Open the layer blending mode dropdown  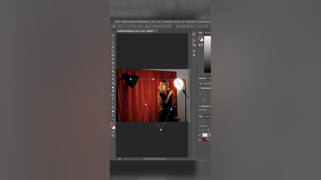(204, 126)
